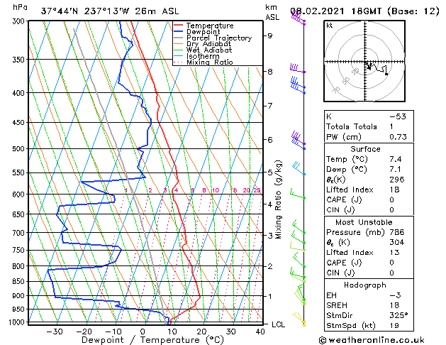Click the purple wind barb at 300 hPa

(298, 18)
